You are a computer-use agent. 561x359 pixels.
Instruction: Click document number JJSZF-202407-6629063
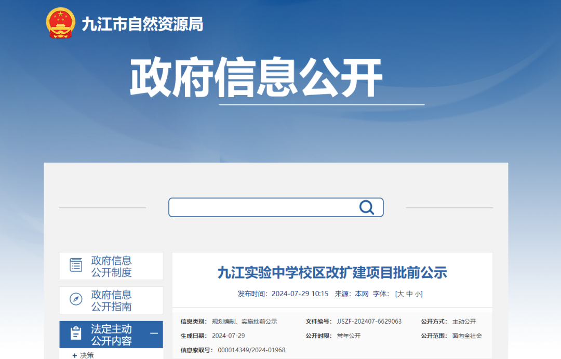click(x=369, y=322)
